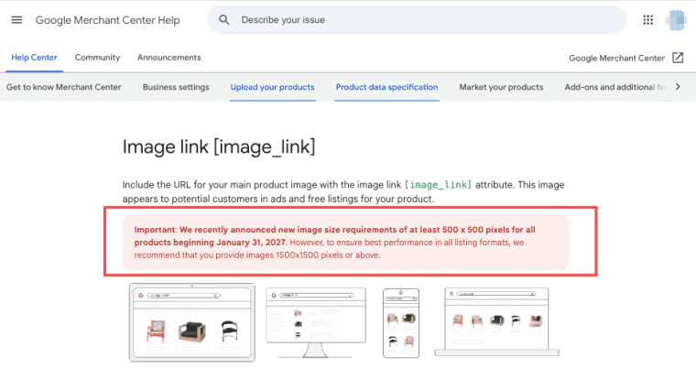This screenshot has width=696, height=379.
Task: Switch to the Help Center tab
Action: click(x=34, y=58)
